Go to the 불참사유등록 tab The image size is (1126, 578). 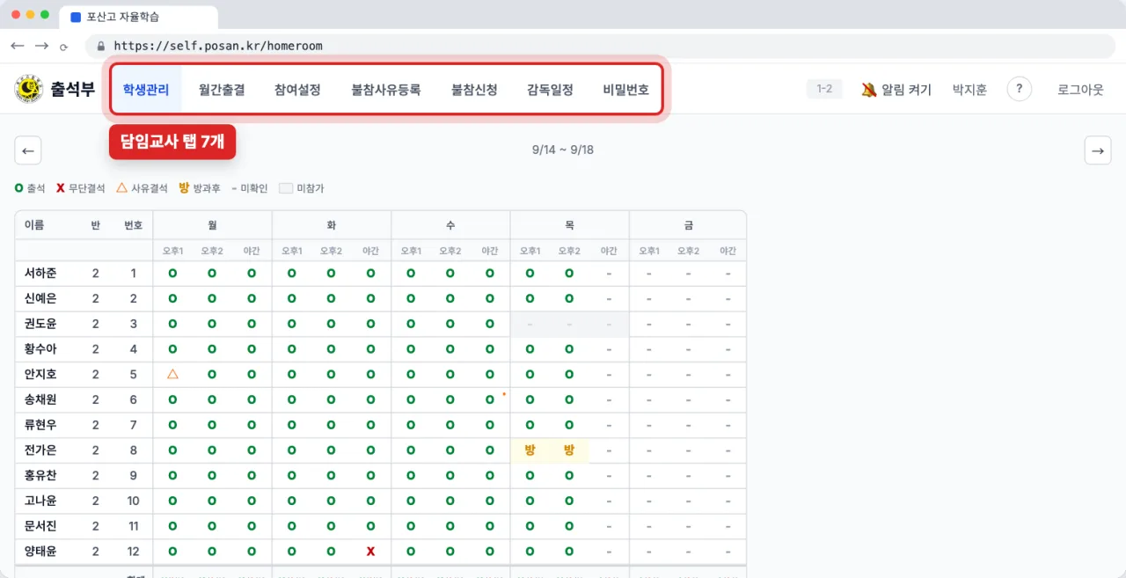[386, 89]
